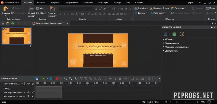This screenshot has height=104, width=217.
Task: Click the superscript X² icon
Action: tap(89, 14)
